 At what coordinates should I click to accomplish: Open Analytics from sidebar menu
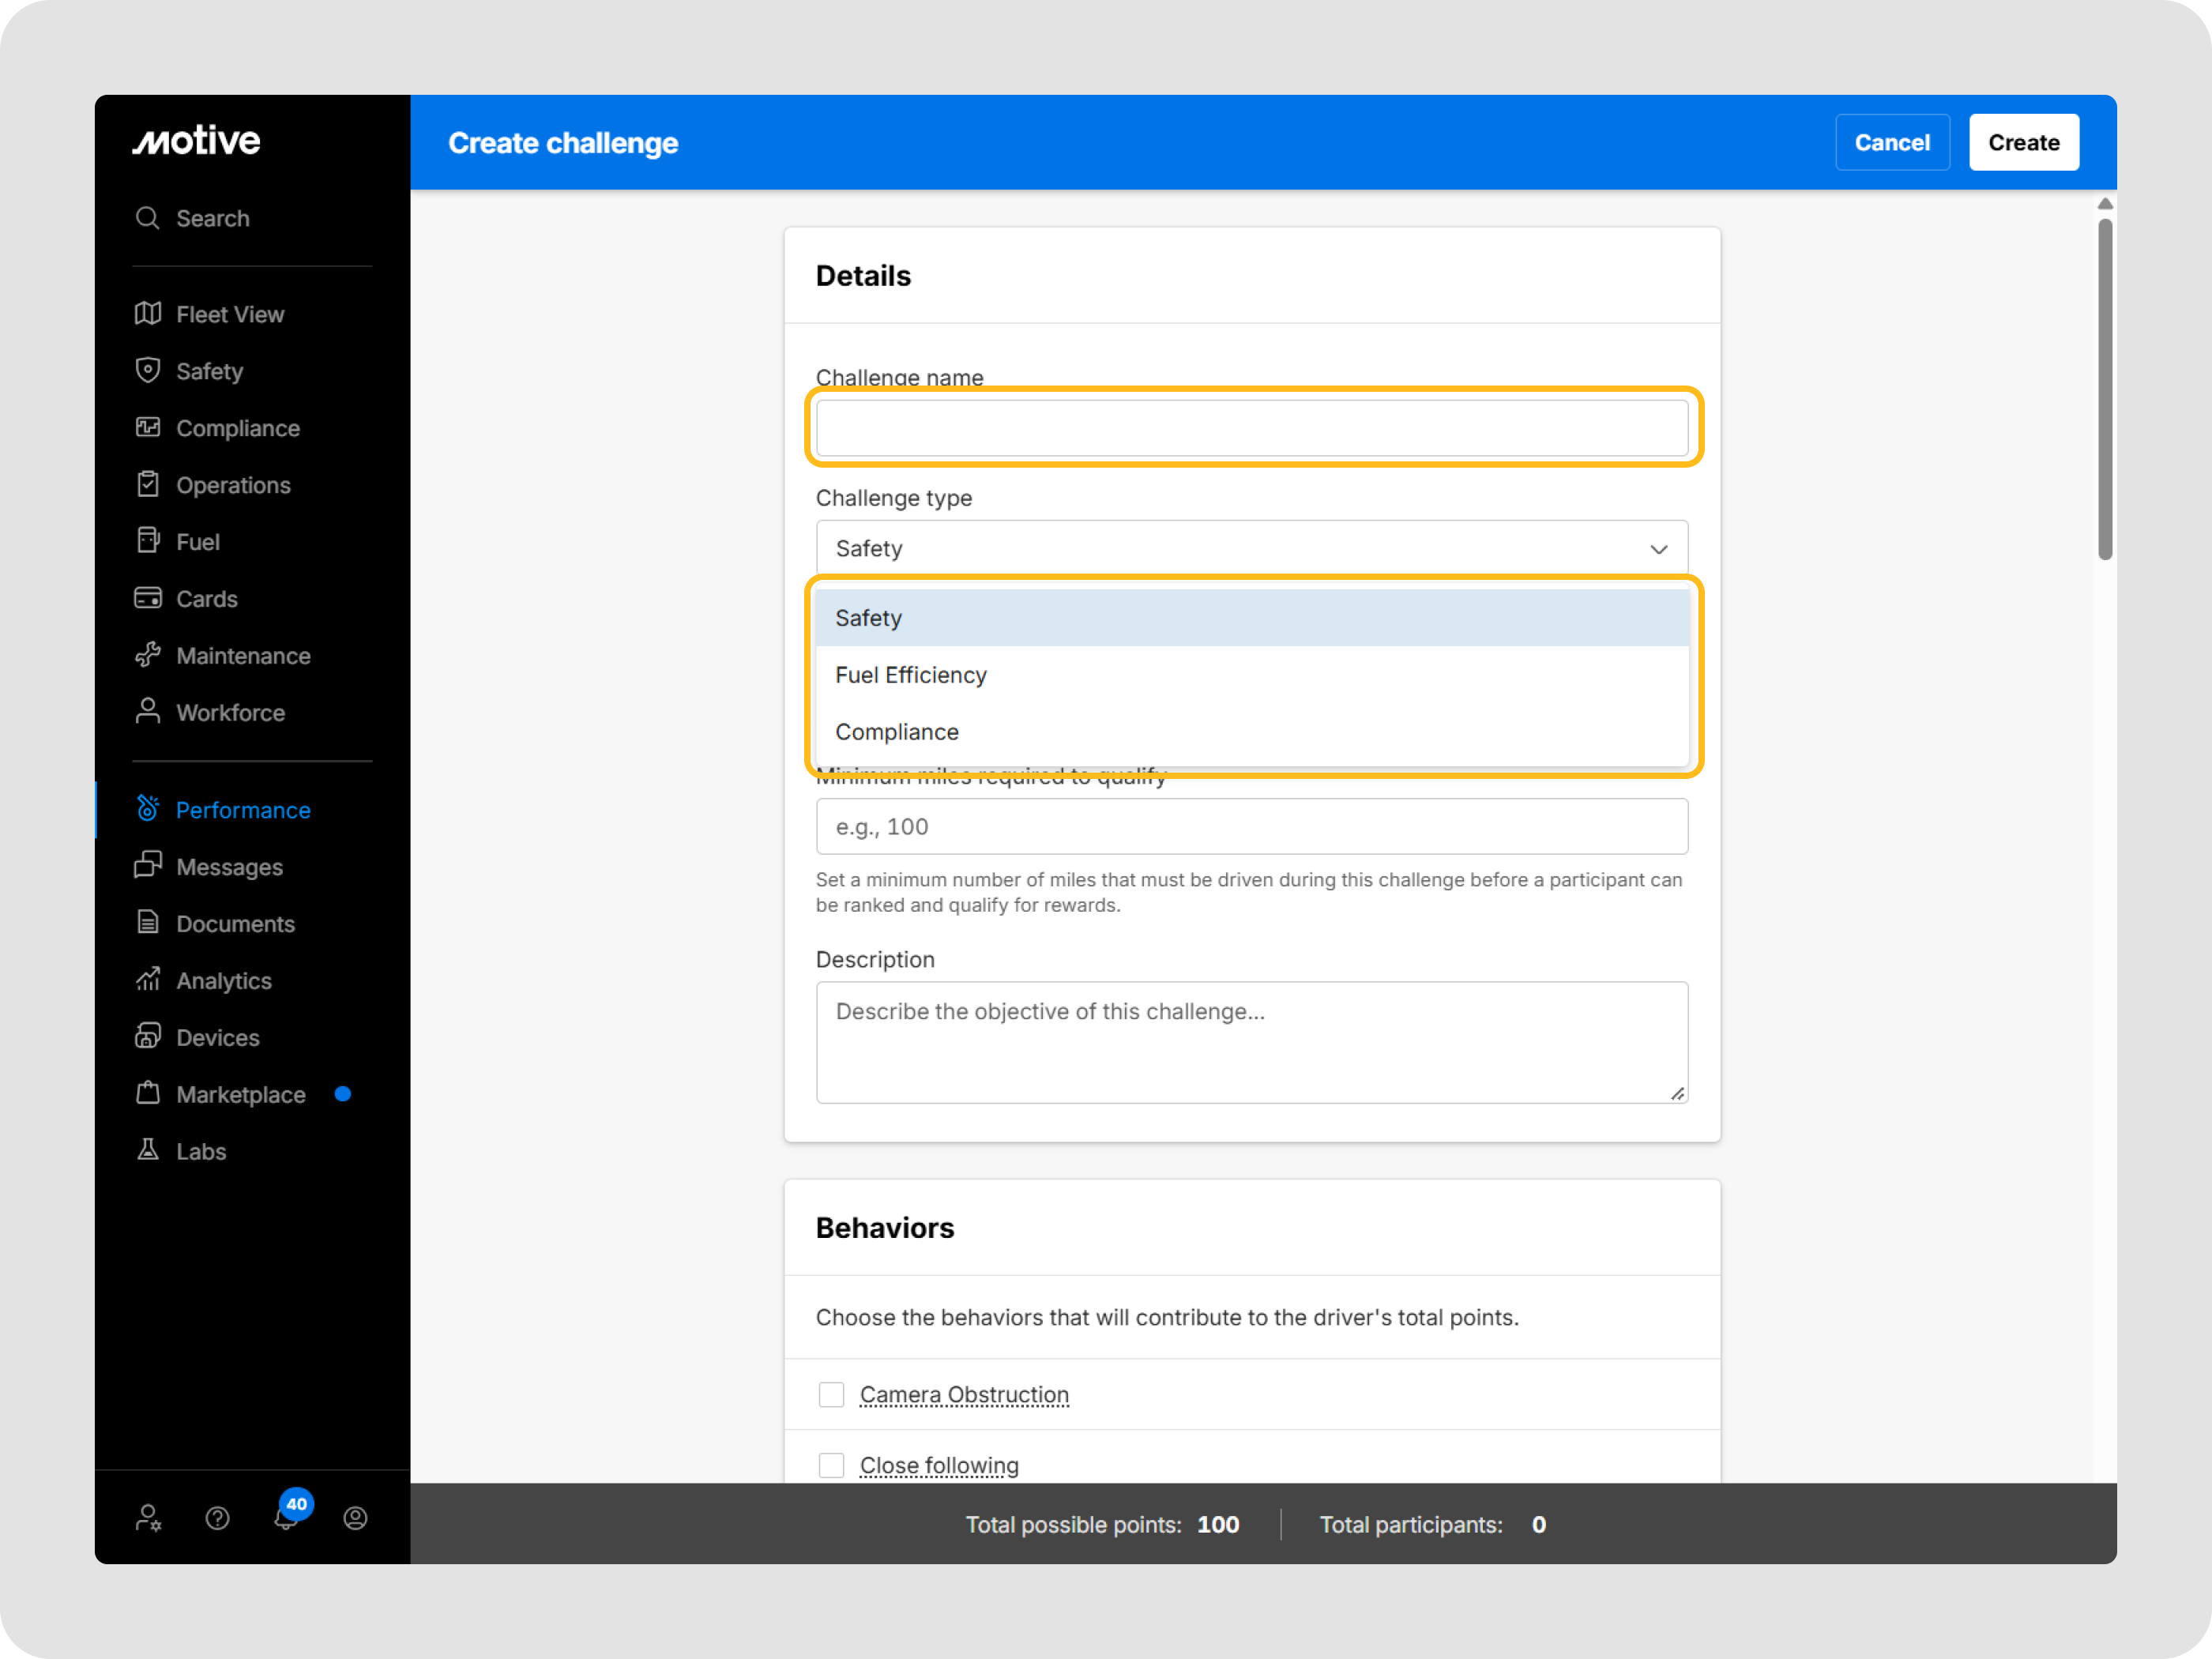(224, 981)
